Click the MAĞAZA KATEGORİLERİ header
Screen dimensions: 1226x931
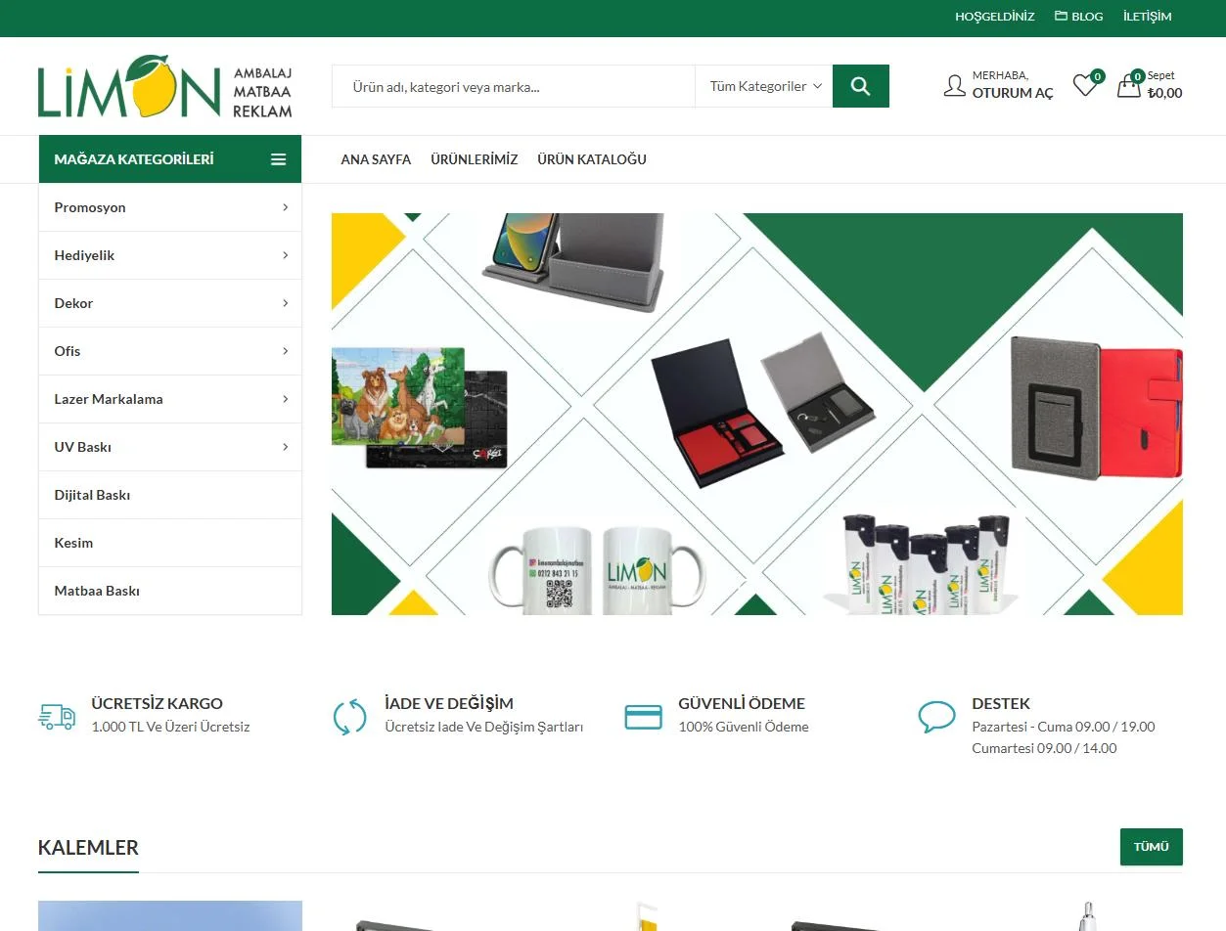pyautogui.click(x=170, y=159)
